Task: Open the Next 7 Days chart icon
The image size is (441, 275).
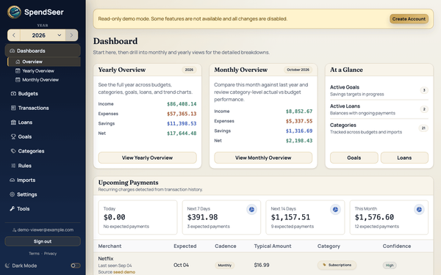Action: coord(251,209)
